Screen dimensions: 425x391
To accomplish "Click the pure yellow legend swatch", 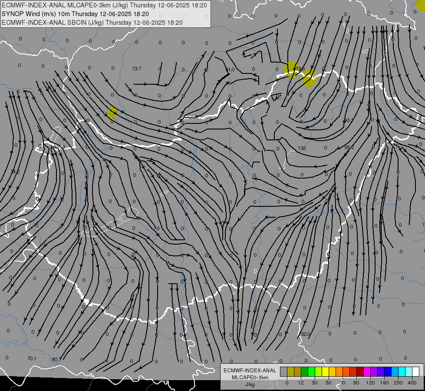I will (x=326, y=372).
